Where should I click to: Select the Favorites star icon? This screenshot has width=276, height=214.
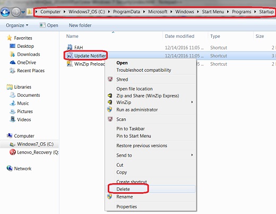click(x=10, y=38)
